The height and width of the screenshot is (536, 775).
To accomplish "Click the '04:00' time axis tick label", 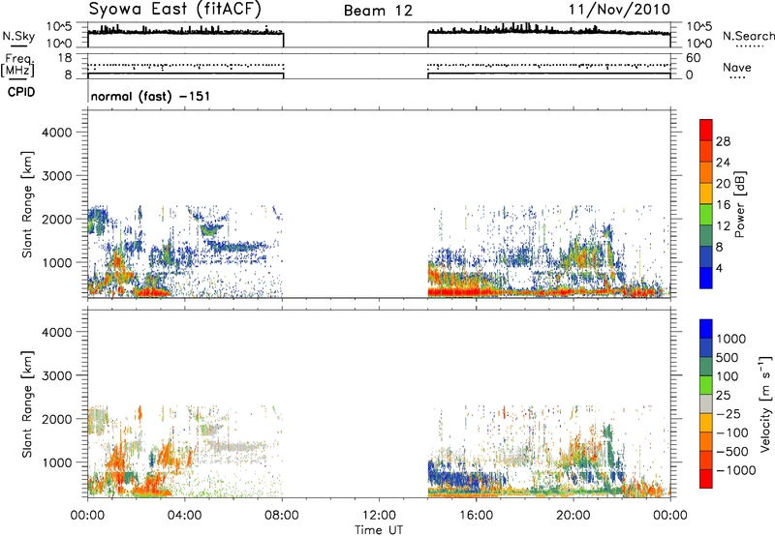I will [184, 516].
